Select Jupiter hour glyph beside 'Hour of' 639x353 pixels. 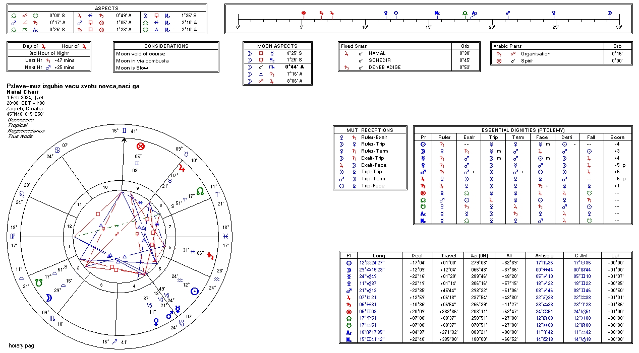tap(84, 46)
